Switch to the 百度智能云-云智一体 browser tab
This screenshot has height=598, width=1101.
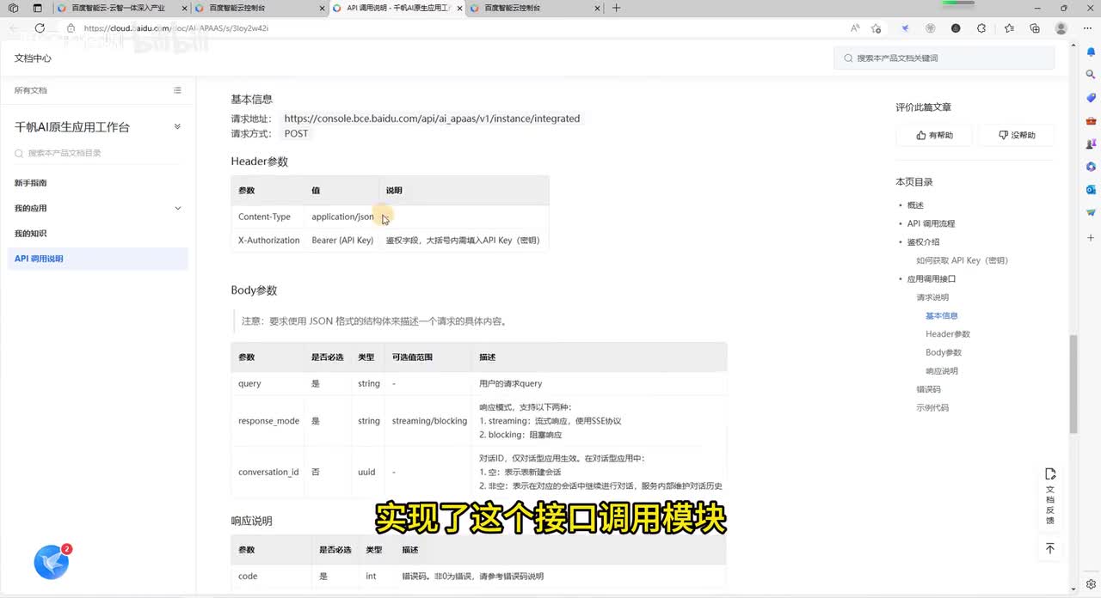[120, 8]
